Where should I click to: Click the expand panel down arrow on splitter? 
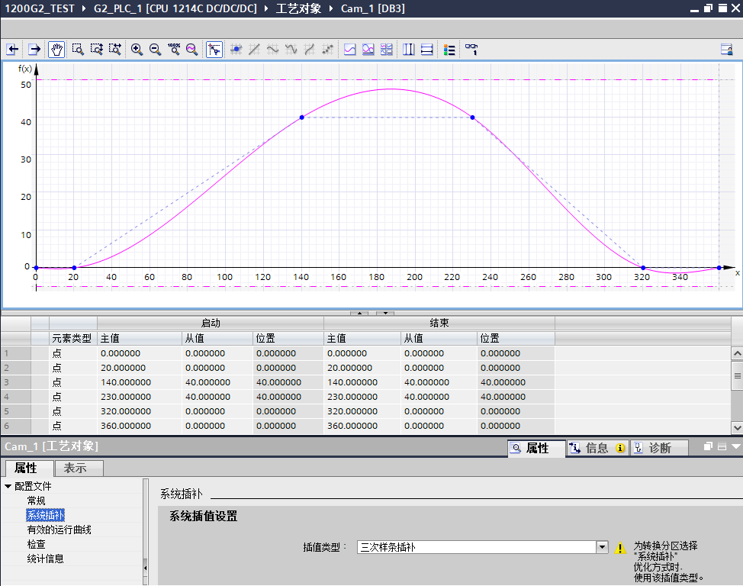[x=386, y=313]
